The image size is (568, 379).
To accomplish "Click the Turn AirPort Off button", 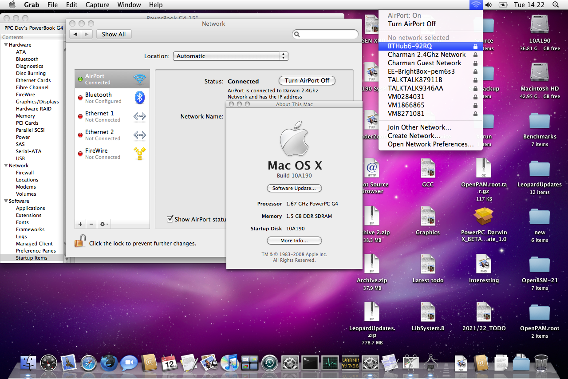I will (x=307, y=80).
